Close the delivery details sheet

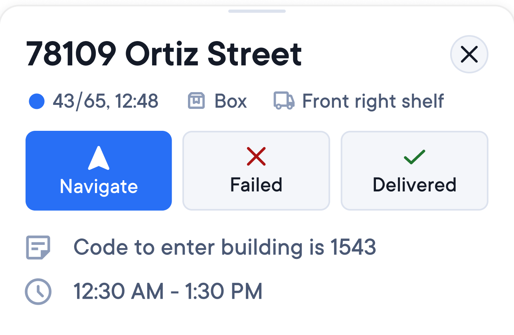pos(469,54)
